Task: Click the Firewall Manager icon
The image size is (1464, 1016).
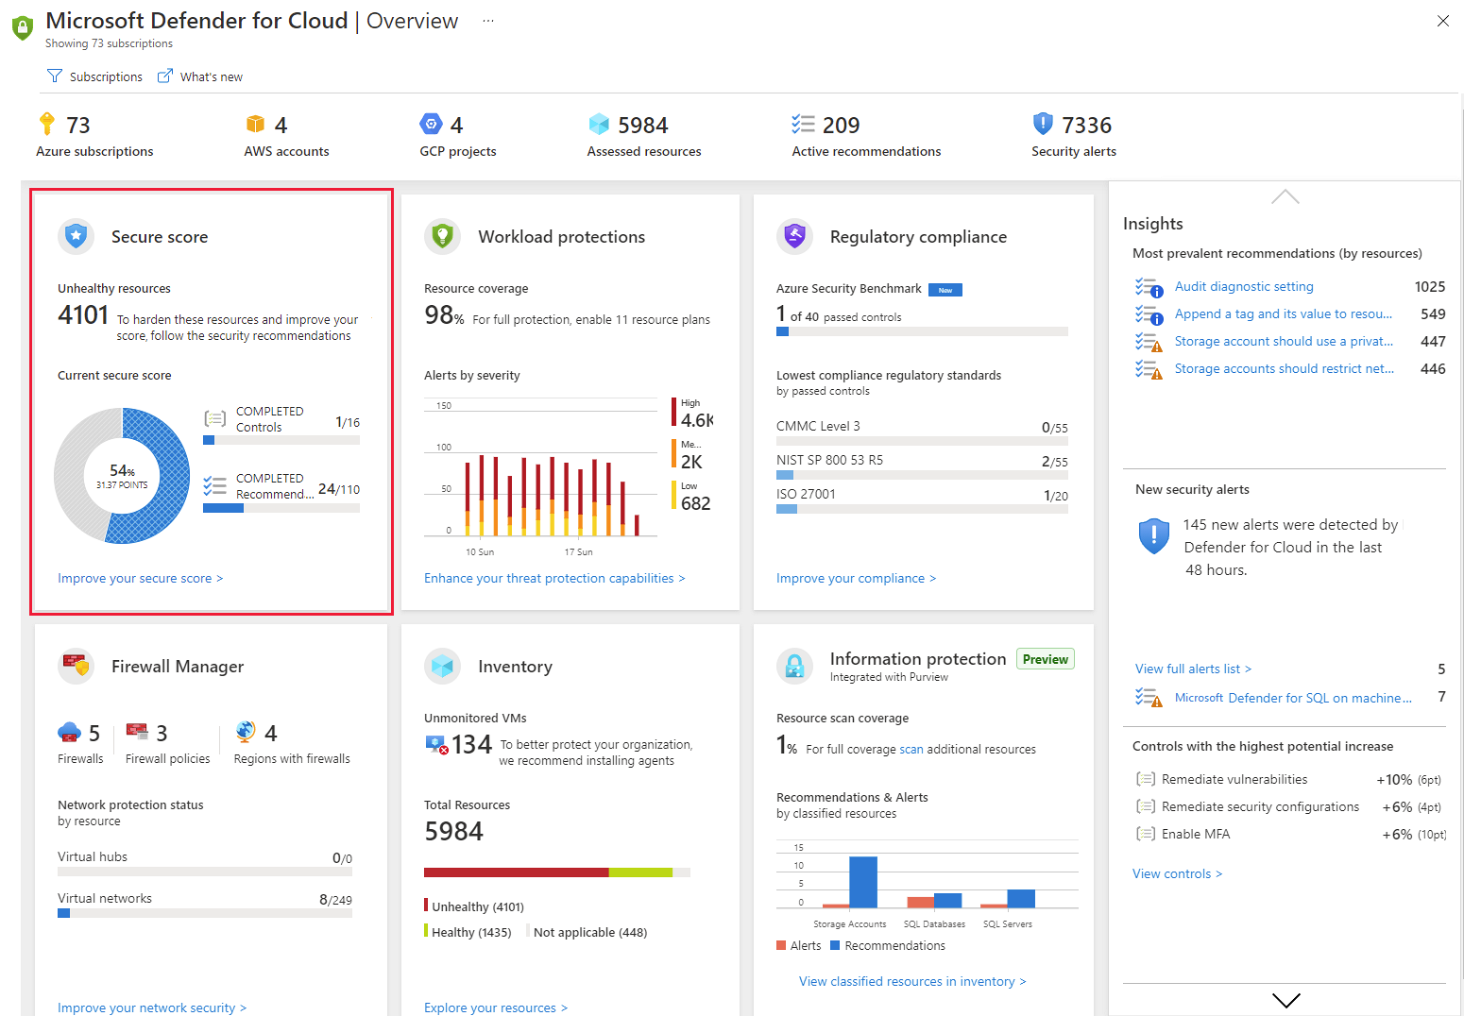Action: [x=77, y=666]
